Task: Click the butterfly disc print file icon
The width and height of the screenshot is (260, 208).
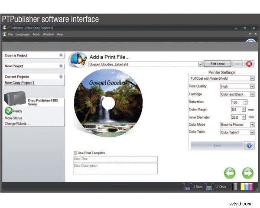Action: [78, 58]
